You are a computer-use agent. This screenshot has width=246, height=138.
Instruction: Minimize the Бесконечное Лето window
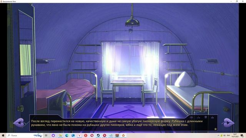coord(231,1)
